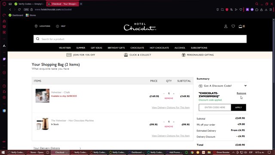The height and width of the screenshot is (155, 275).
Task: Open the browser downloads icon
Action: (x=266, y=9)
